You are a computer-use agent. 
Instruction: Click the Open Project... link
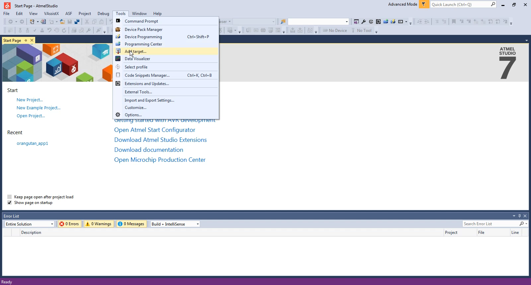31,116
